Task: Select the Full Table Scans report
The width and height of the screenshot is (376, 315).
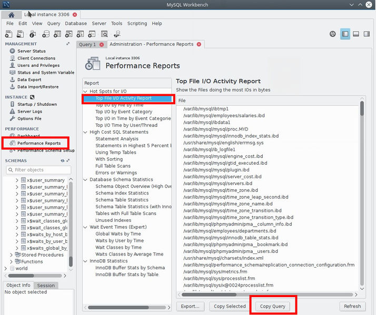Action: tap(113, 166)
